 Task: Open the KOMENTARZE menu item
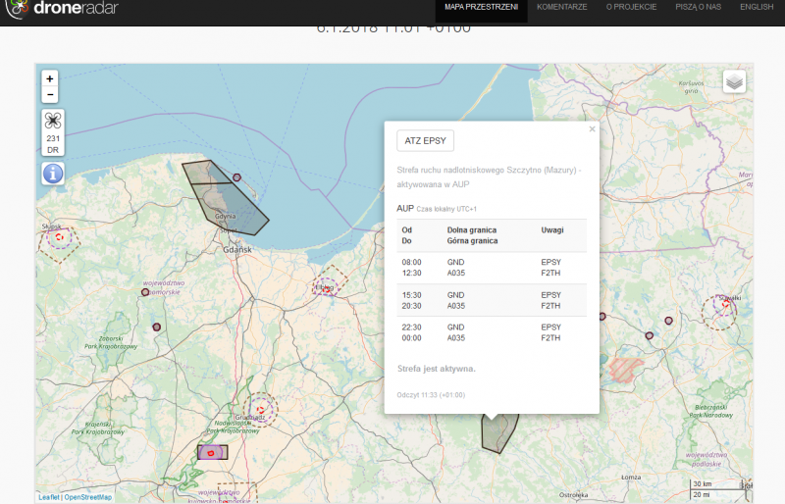coord(562,7)
